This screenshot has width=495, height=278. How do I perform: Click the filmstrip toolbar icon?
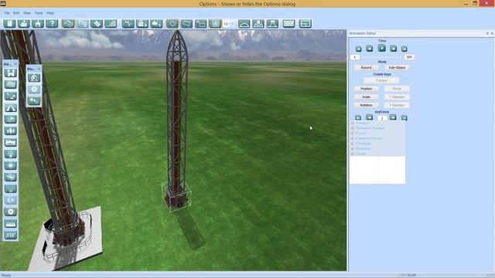coord(288,24)
